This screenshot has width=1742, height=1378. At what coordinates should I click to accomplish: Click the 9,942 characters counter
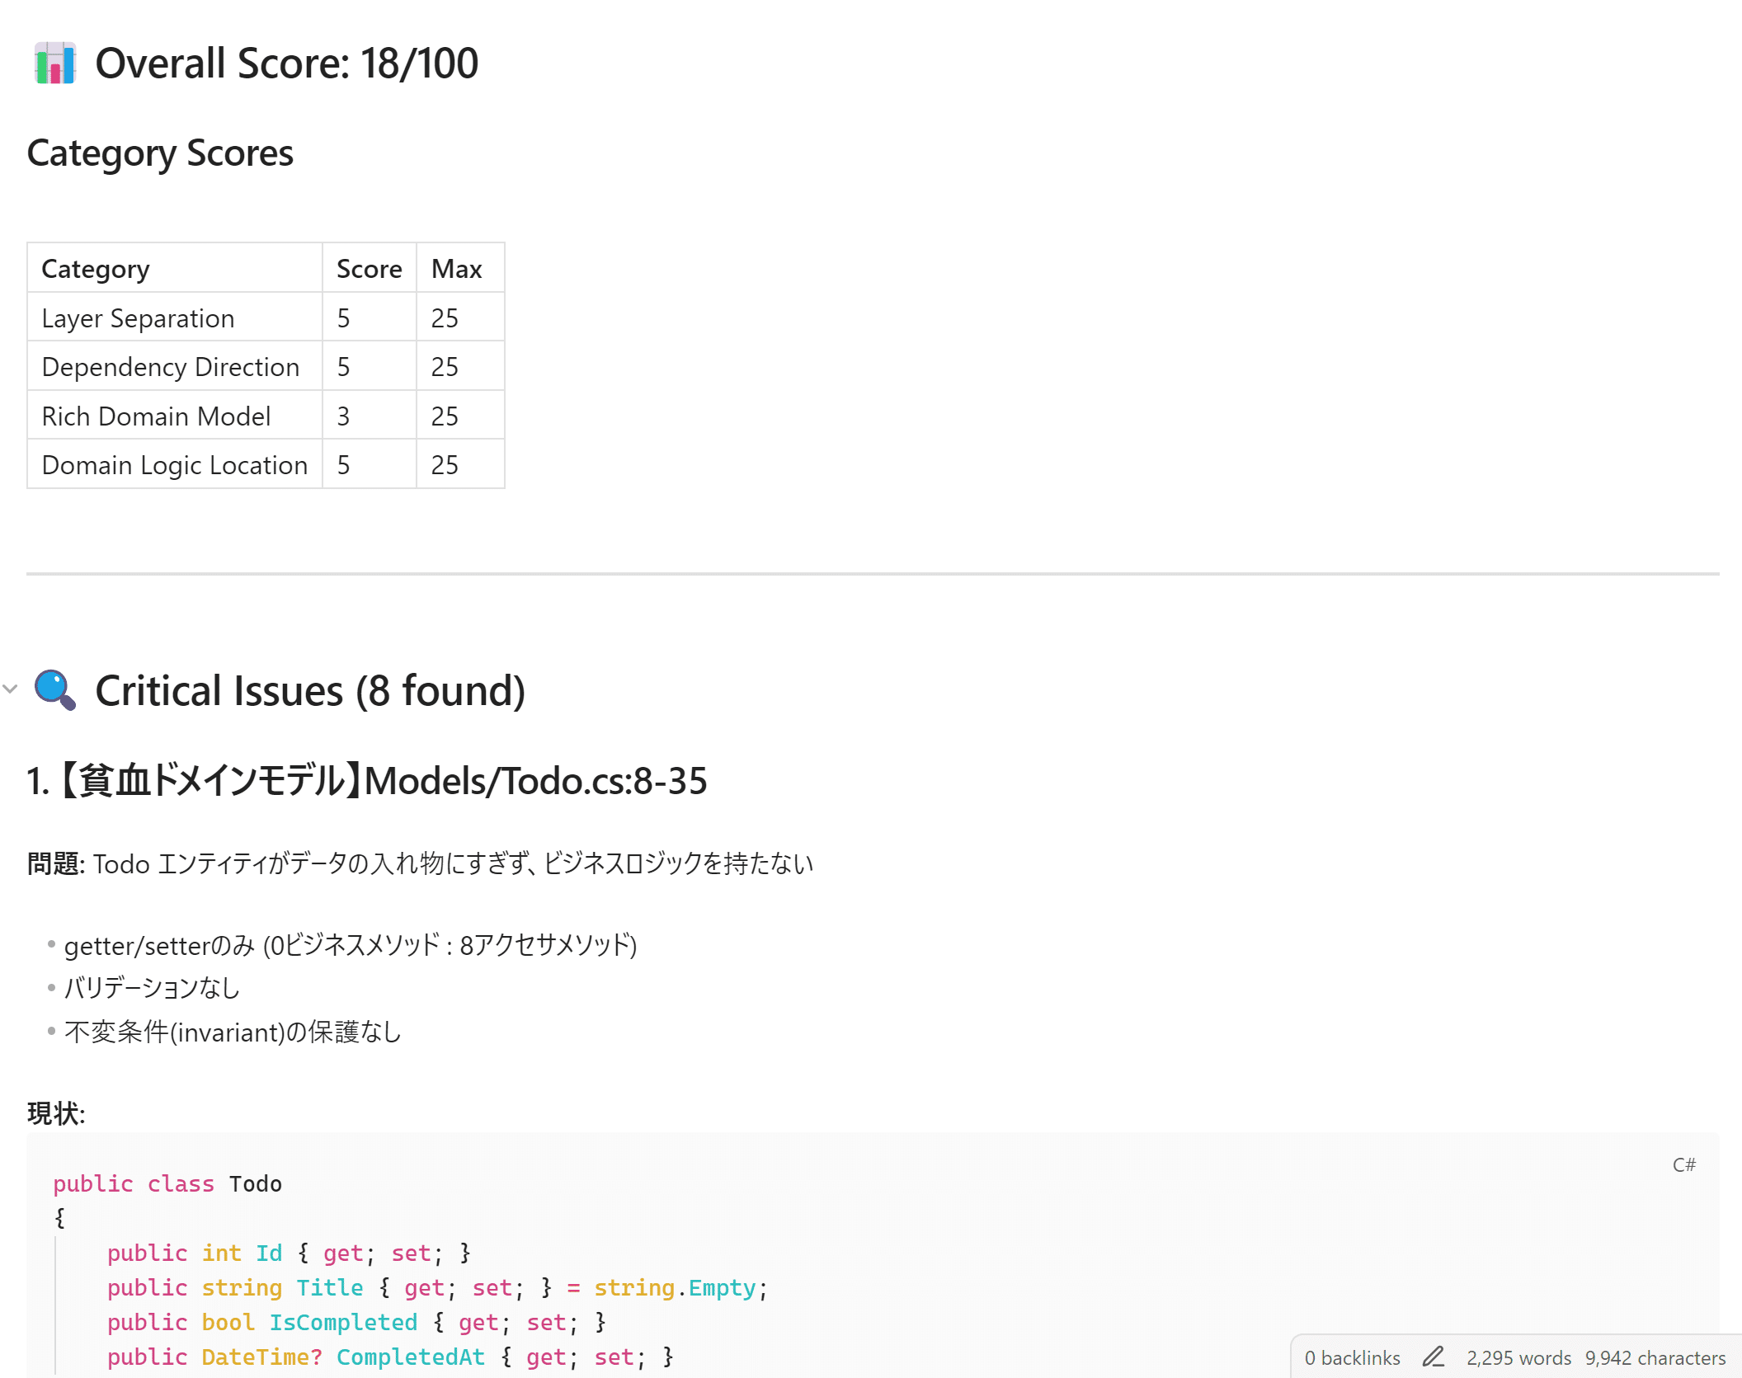tap(1655, 1357)
